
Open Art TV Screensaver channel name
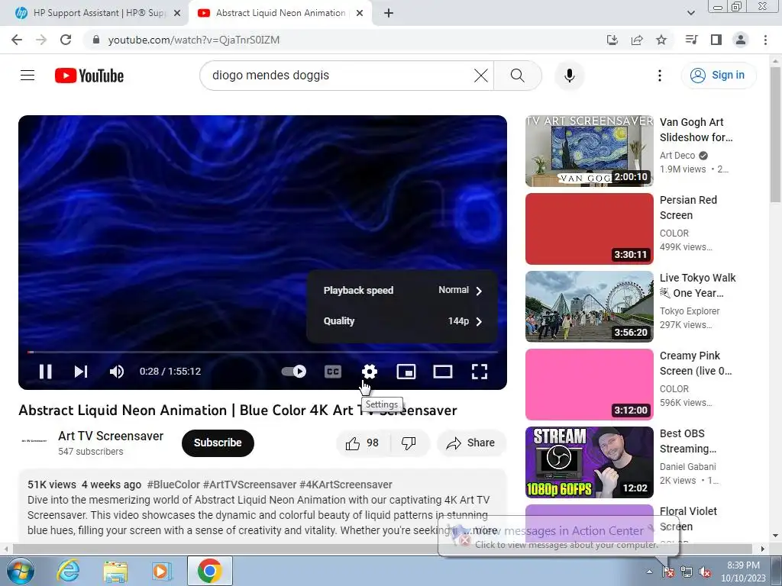click(x=111, y=436)
